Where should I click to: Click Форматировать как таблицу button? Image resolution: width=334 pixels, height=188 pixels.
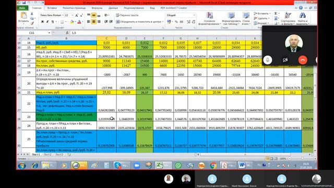[x=231, y=19]
